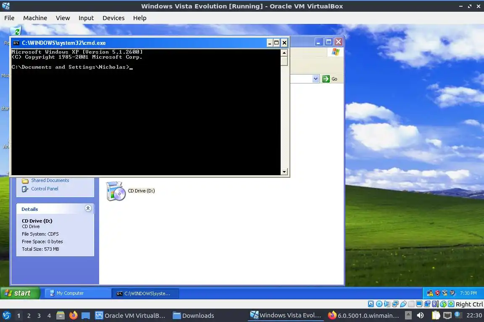The height and width of the screenshot is (322, 484).
Task: Switch to My Computer taskbar button
Action: pos(78,293)
